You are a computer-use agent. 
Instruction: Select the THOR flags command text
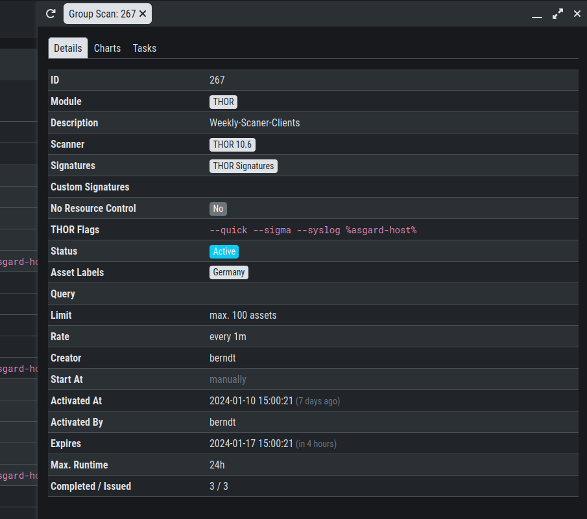pos(313,230)
